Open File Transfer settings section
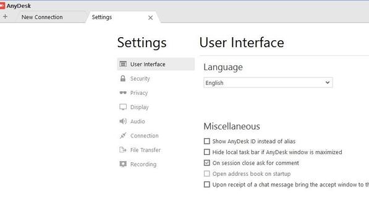 click(x=156, y=150)
